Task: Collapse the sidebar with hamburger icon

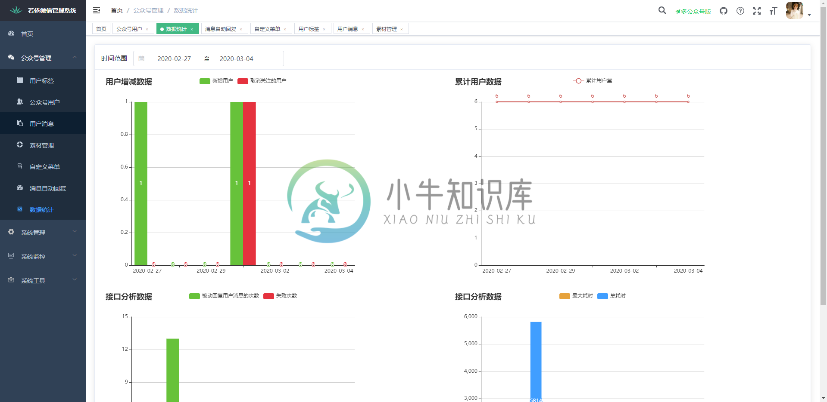Action: click(97, 10)
